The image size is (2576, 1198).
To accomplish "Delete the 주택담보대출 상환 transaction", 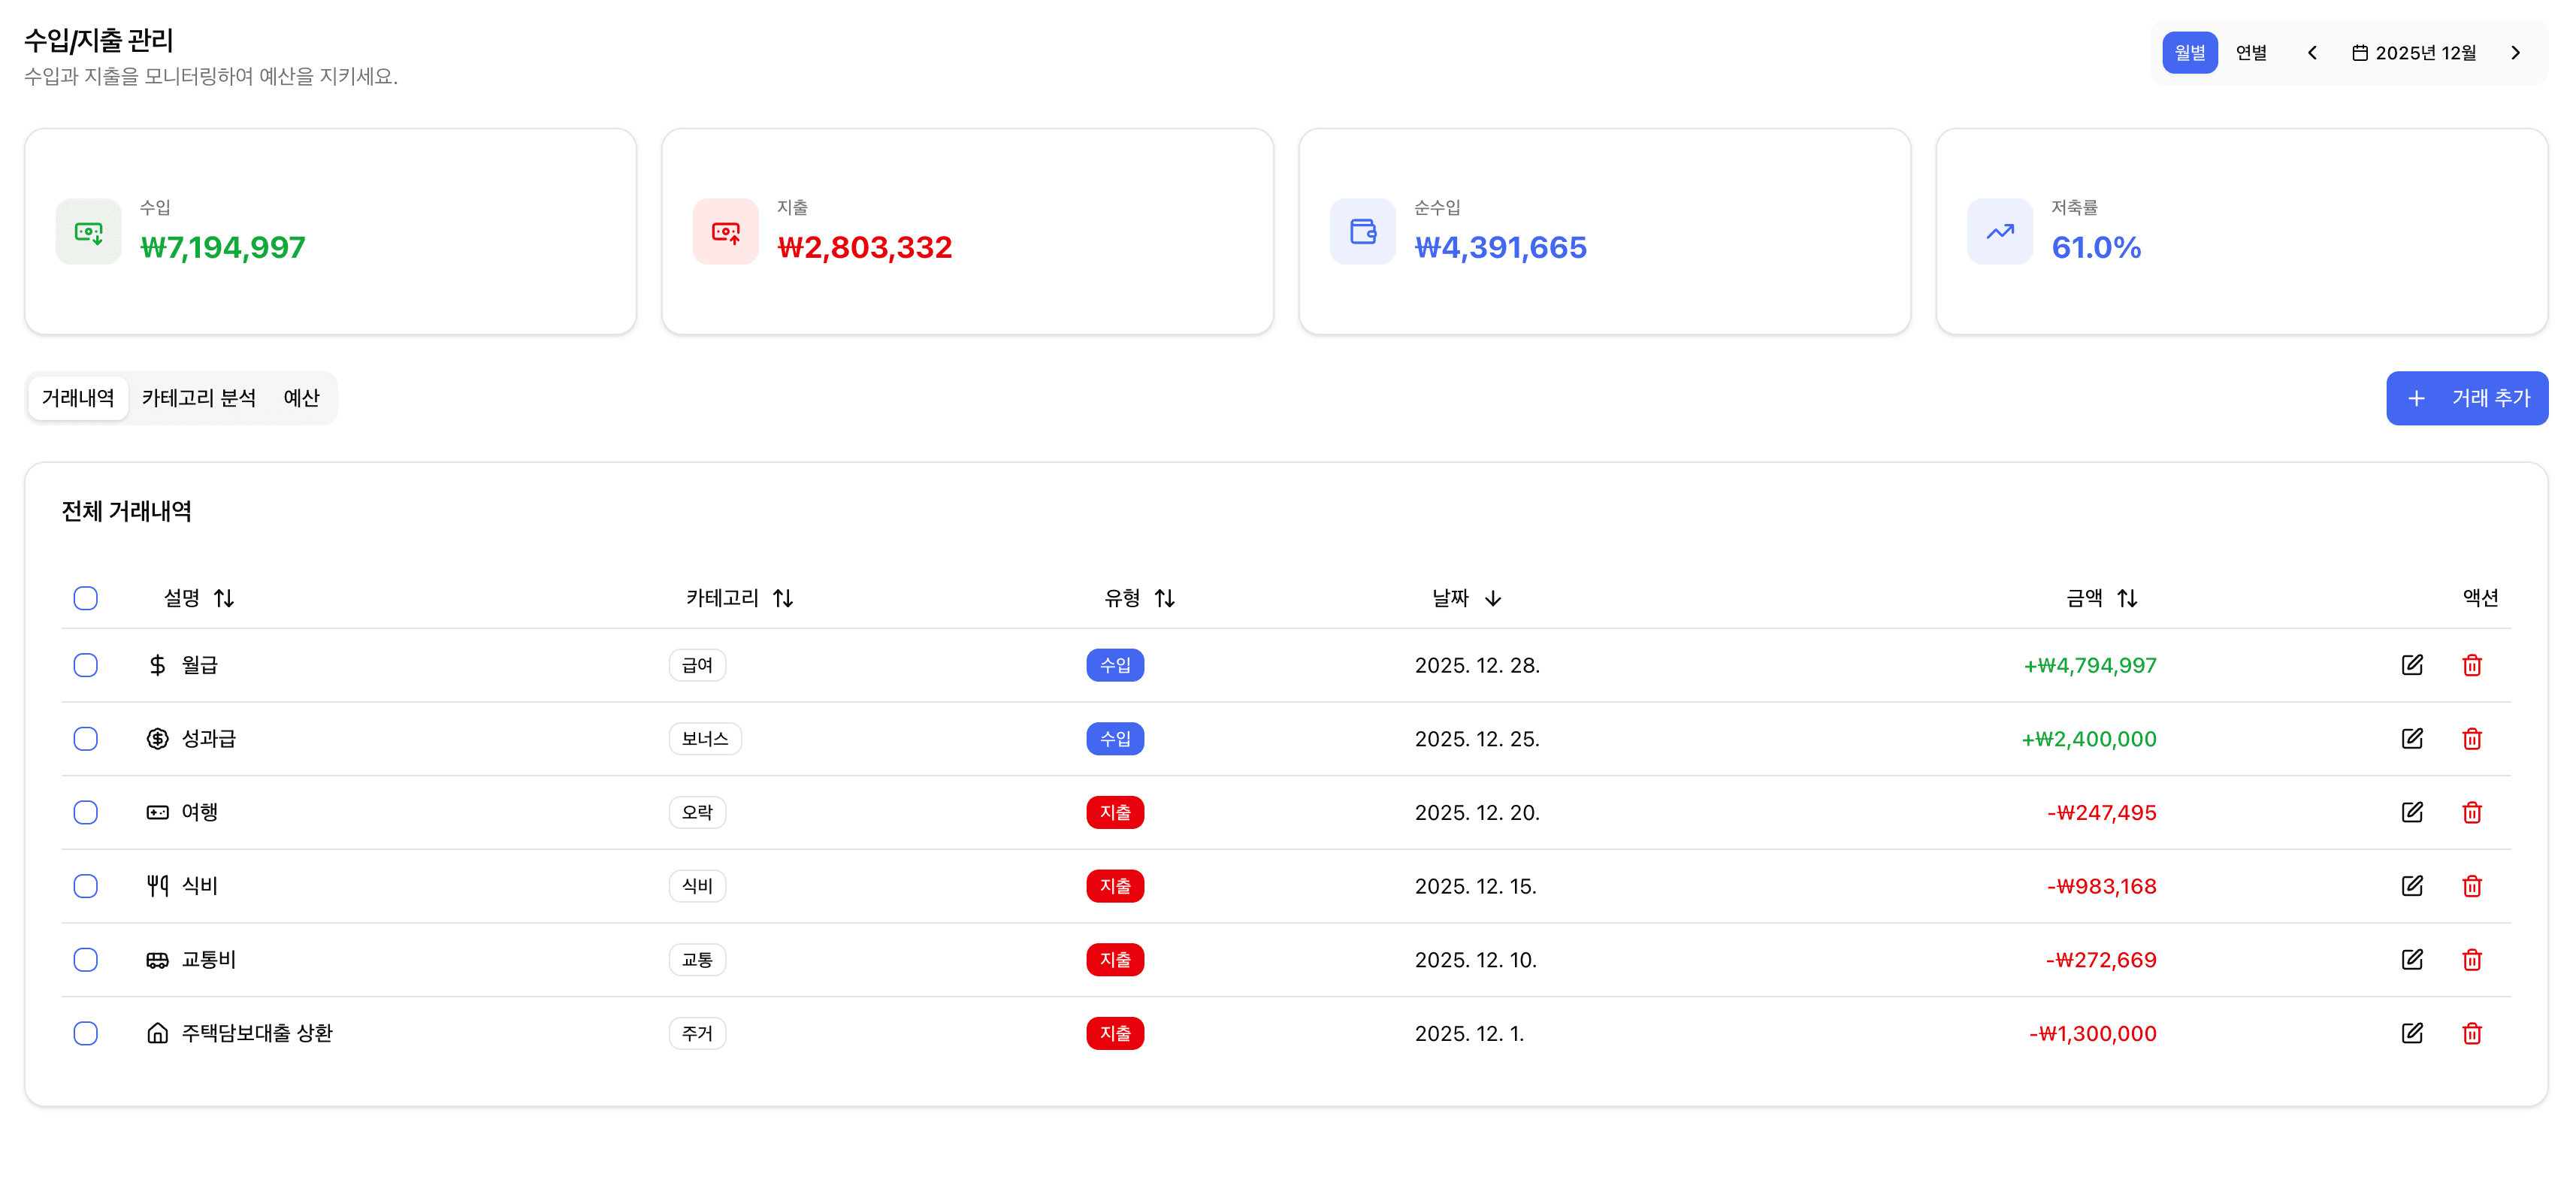I will 2471,1033.
